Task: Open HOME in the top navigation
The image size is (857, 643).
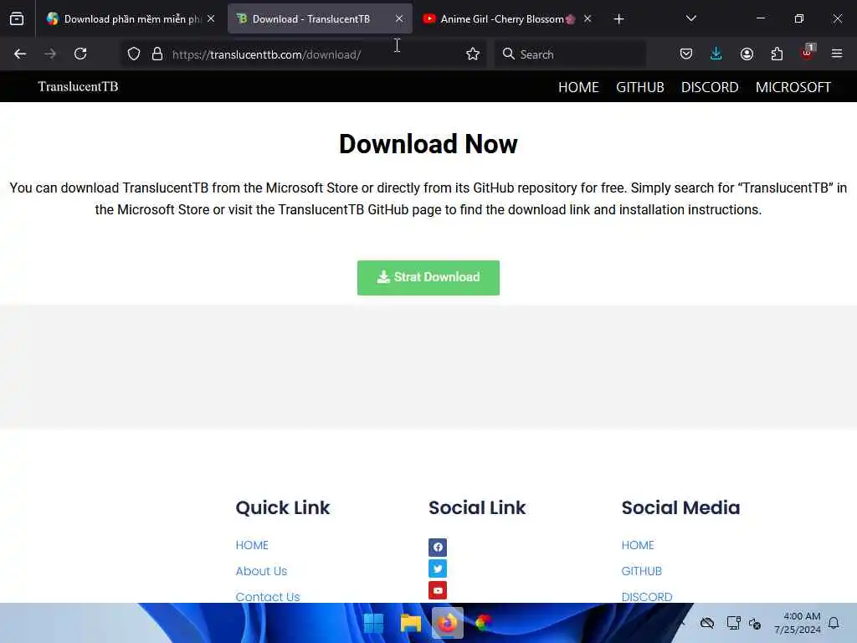Action: coord(578,87)
